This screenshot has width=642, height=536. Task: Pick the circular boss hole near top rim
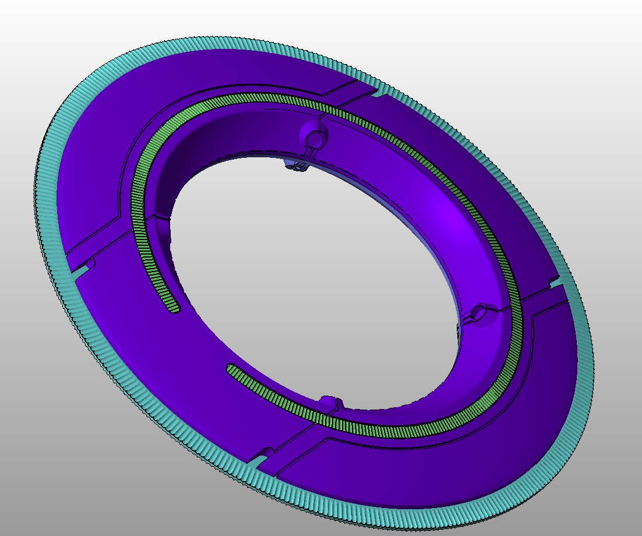tap(315, 140)
